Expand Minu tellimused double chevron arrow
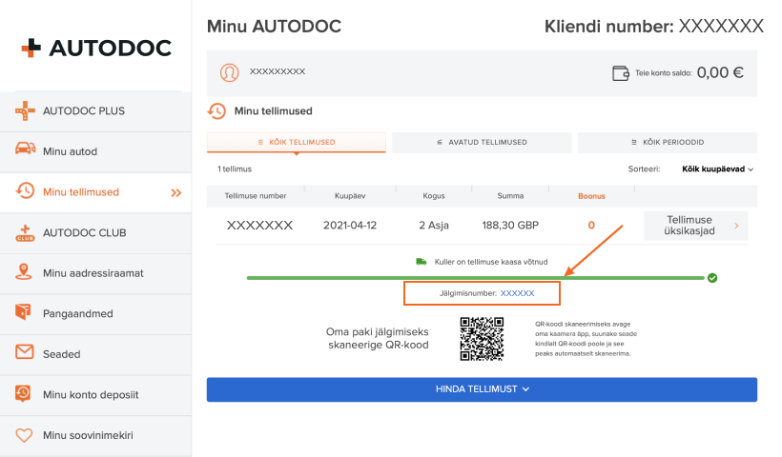The width and height of the screenshot is (782, 457). [x=175, y=192]
